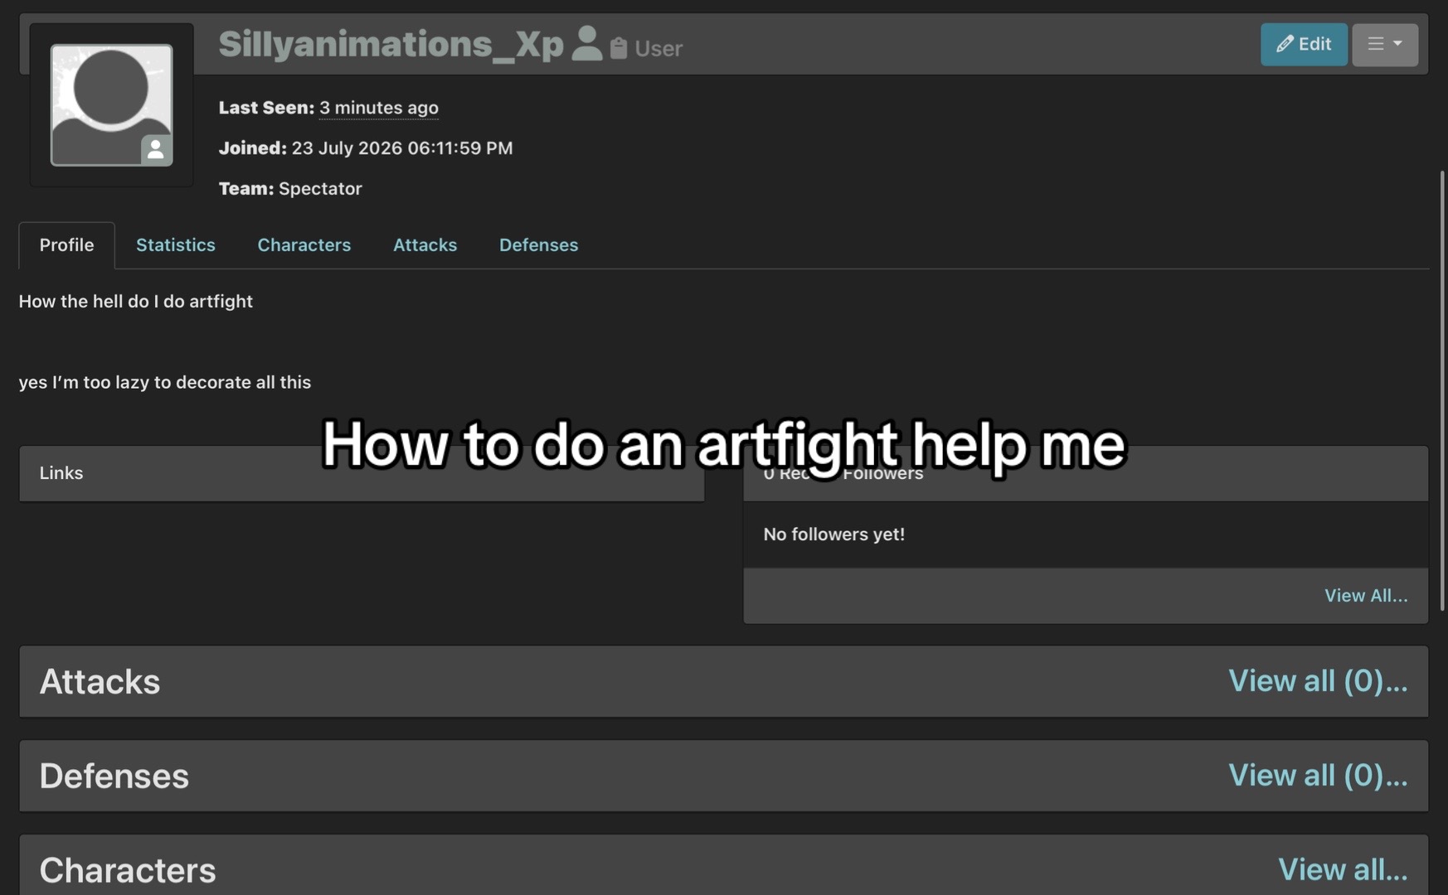The image size is (1448, 895).
Task: Open the Characters tab
Action: pos(304,245)
